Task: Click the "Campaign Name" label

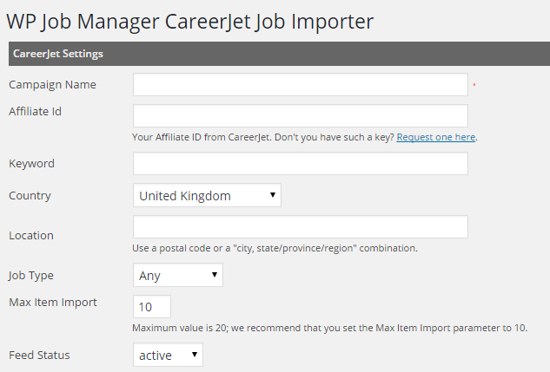Action: click(52, 85)
